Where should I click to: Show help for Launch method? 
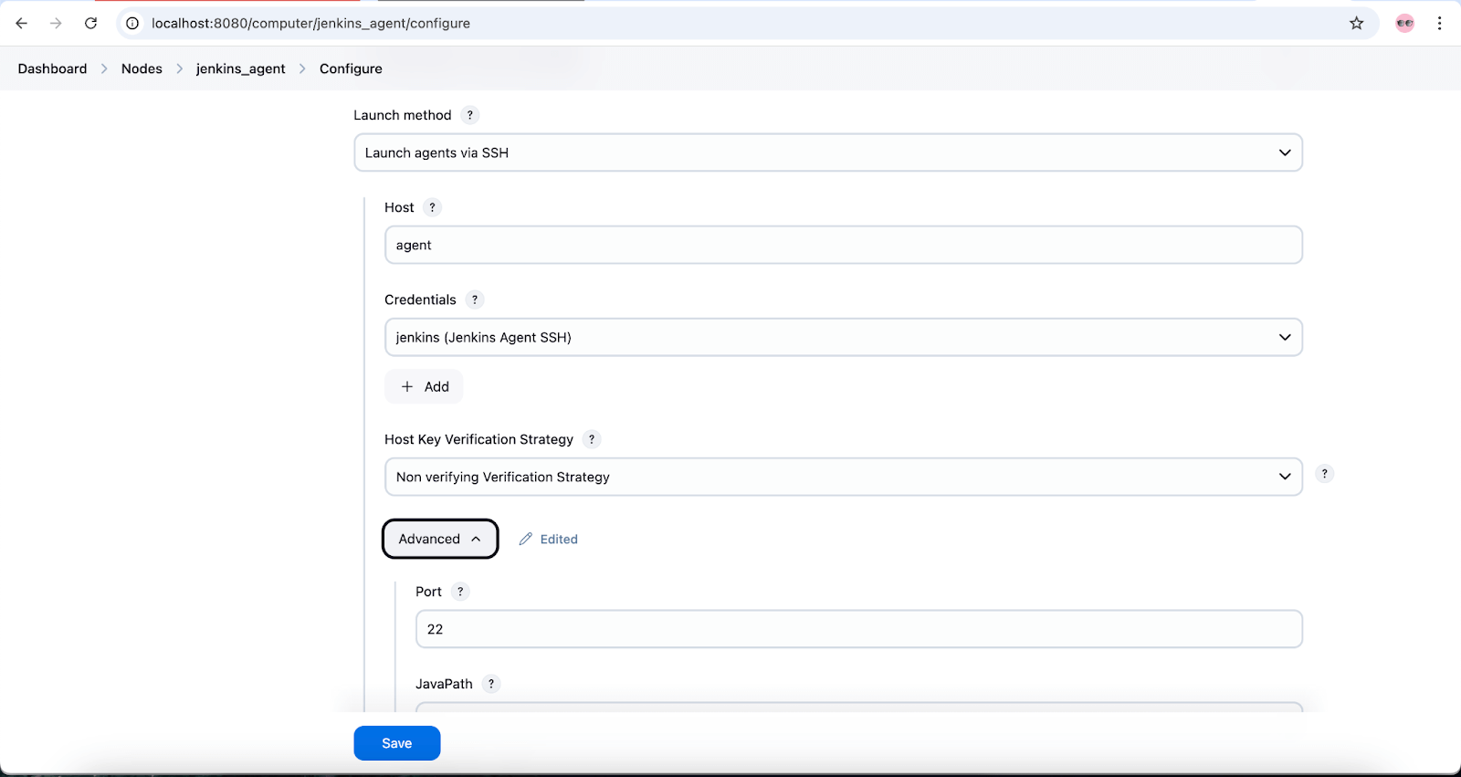click(469, 115)
